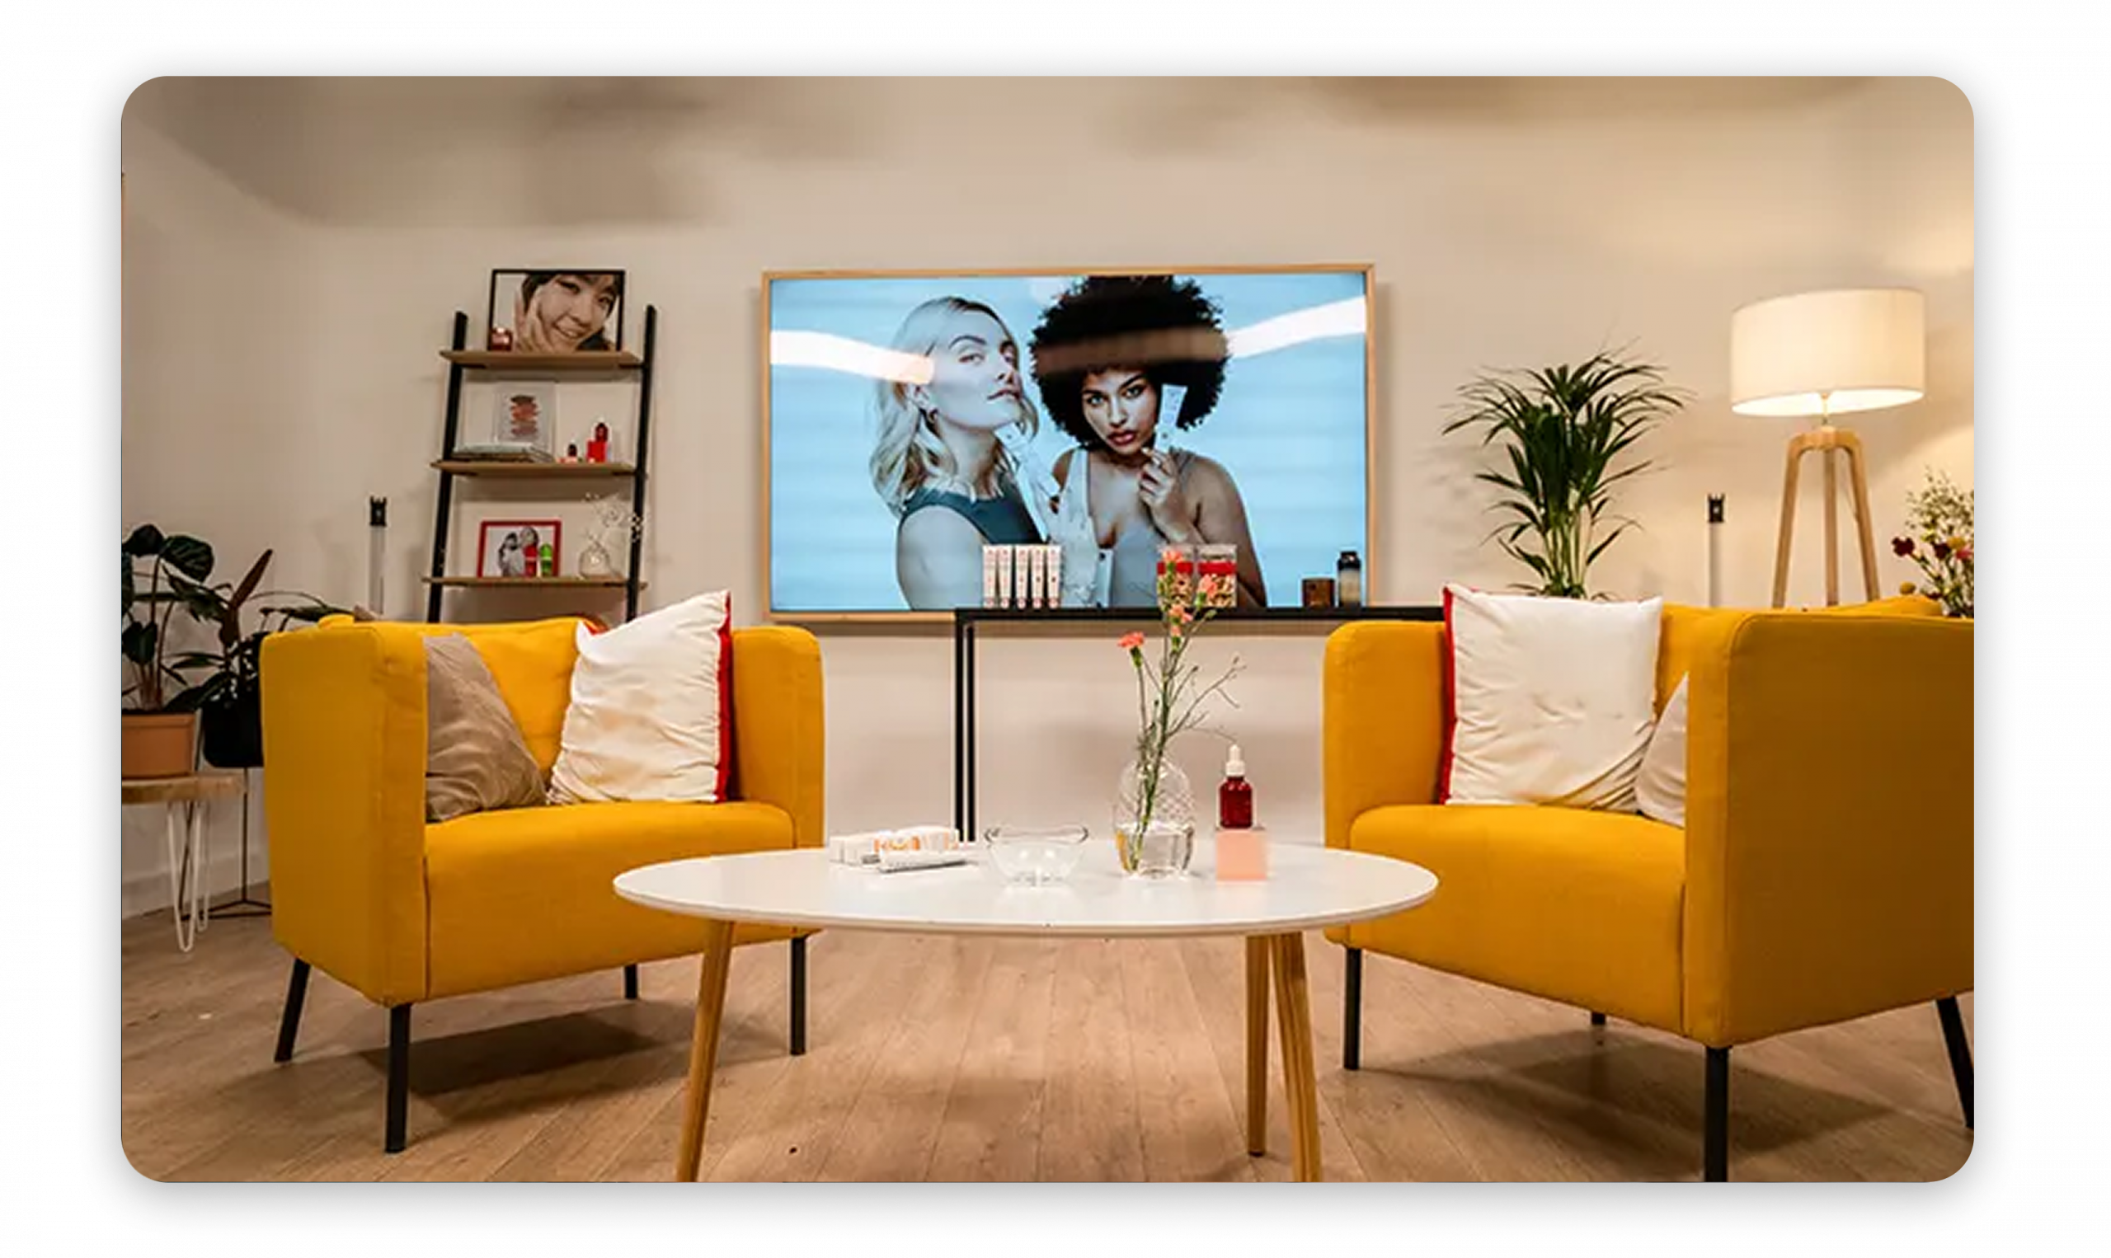Click the row of tubes on the console table
The image size is (2111, 1258).
[x=1022, y=576]
